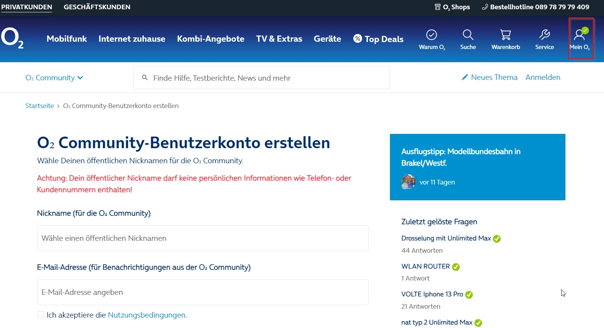Accept the Nutzungsbedingungen checkbox
604x328 pixels.
point(40,314)
